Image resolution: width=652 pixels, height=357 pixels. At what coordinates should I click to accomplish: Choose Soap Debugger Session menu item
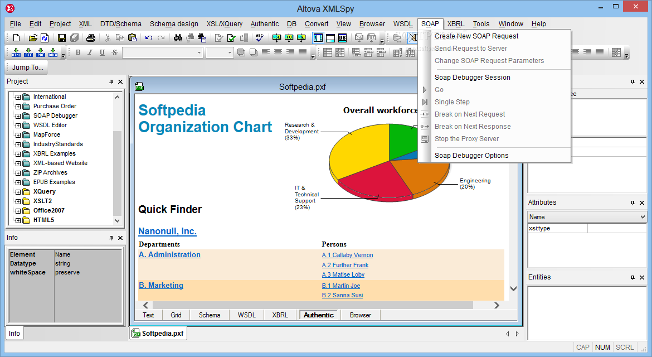(473, 78)
